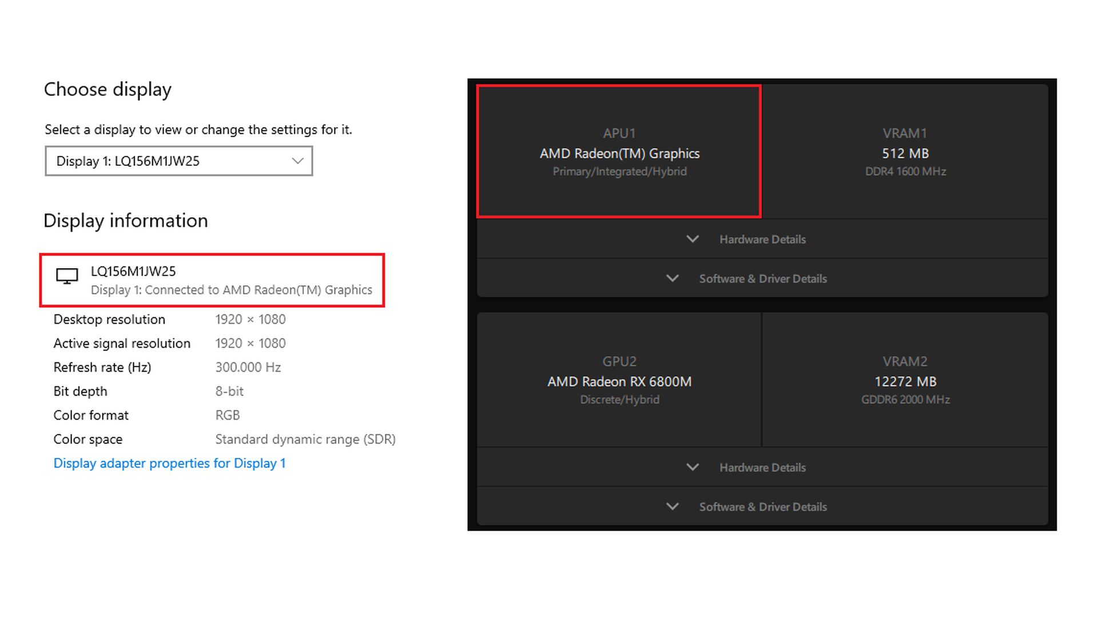Click the Desktop resolution 1920 × 1080 value
The height and width of the screenshot is (618, 1098).
250,320
